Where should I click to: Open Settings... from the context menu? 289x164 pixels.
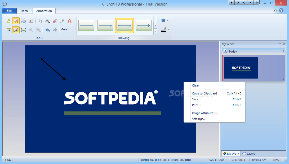199,119
